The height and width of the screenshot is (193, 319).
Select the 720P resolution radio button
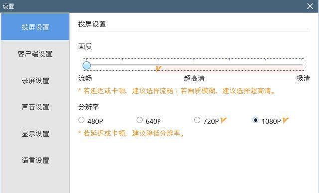click(x=197, y=120)
